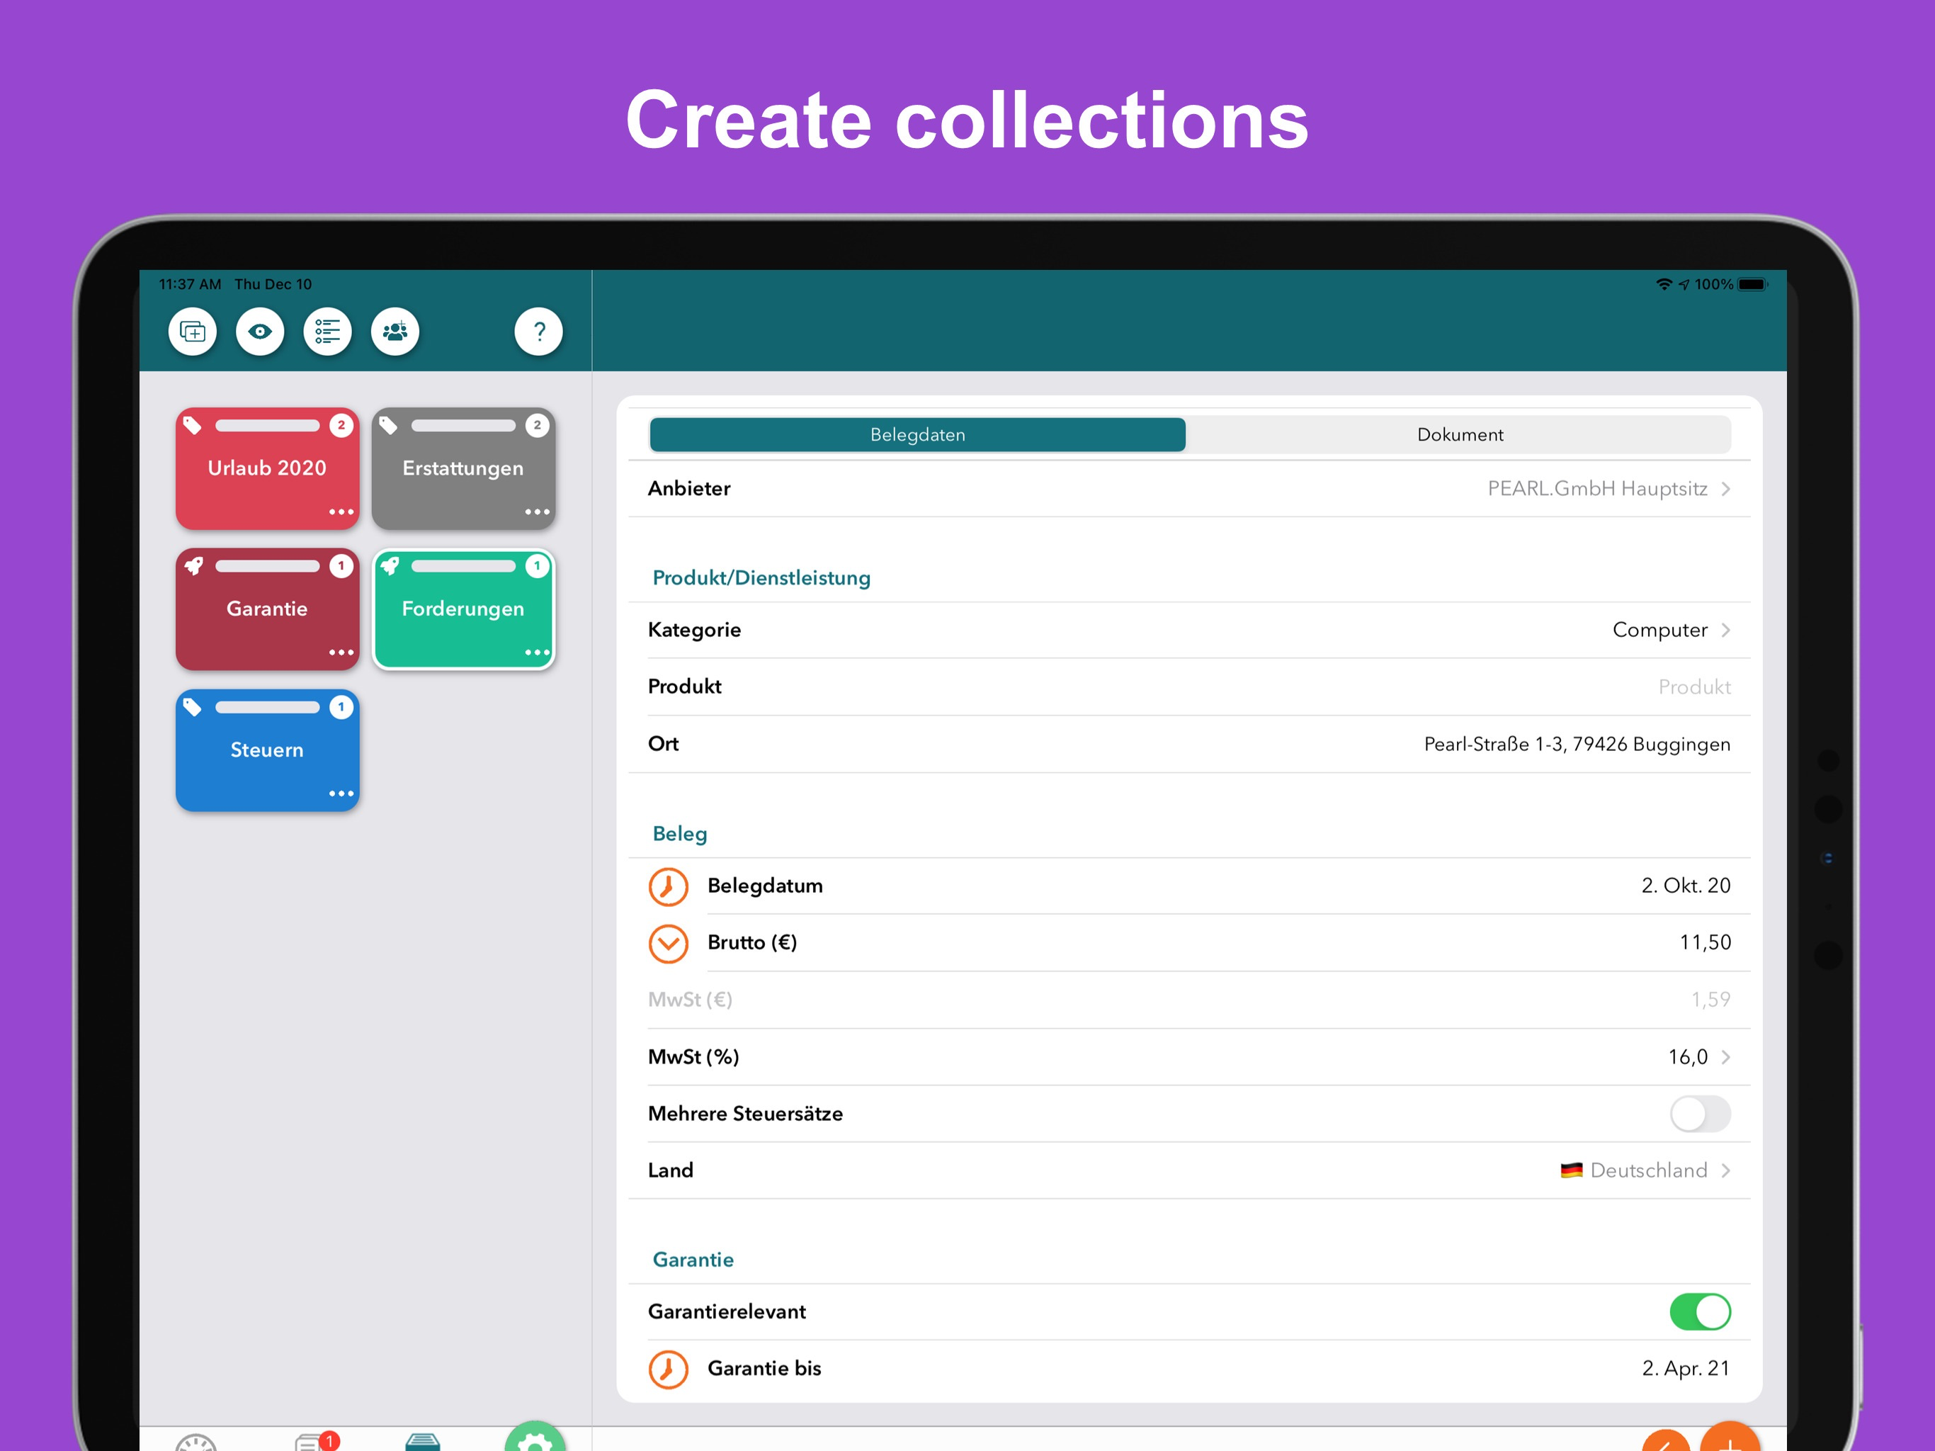Tap the Produkt placeholder input field
1935x1451 pixels.
point(1693,688)
